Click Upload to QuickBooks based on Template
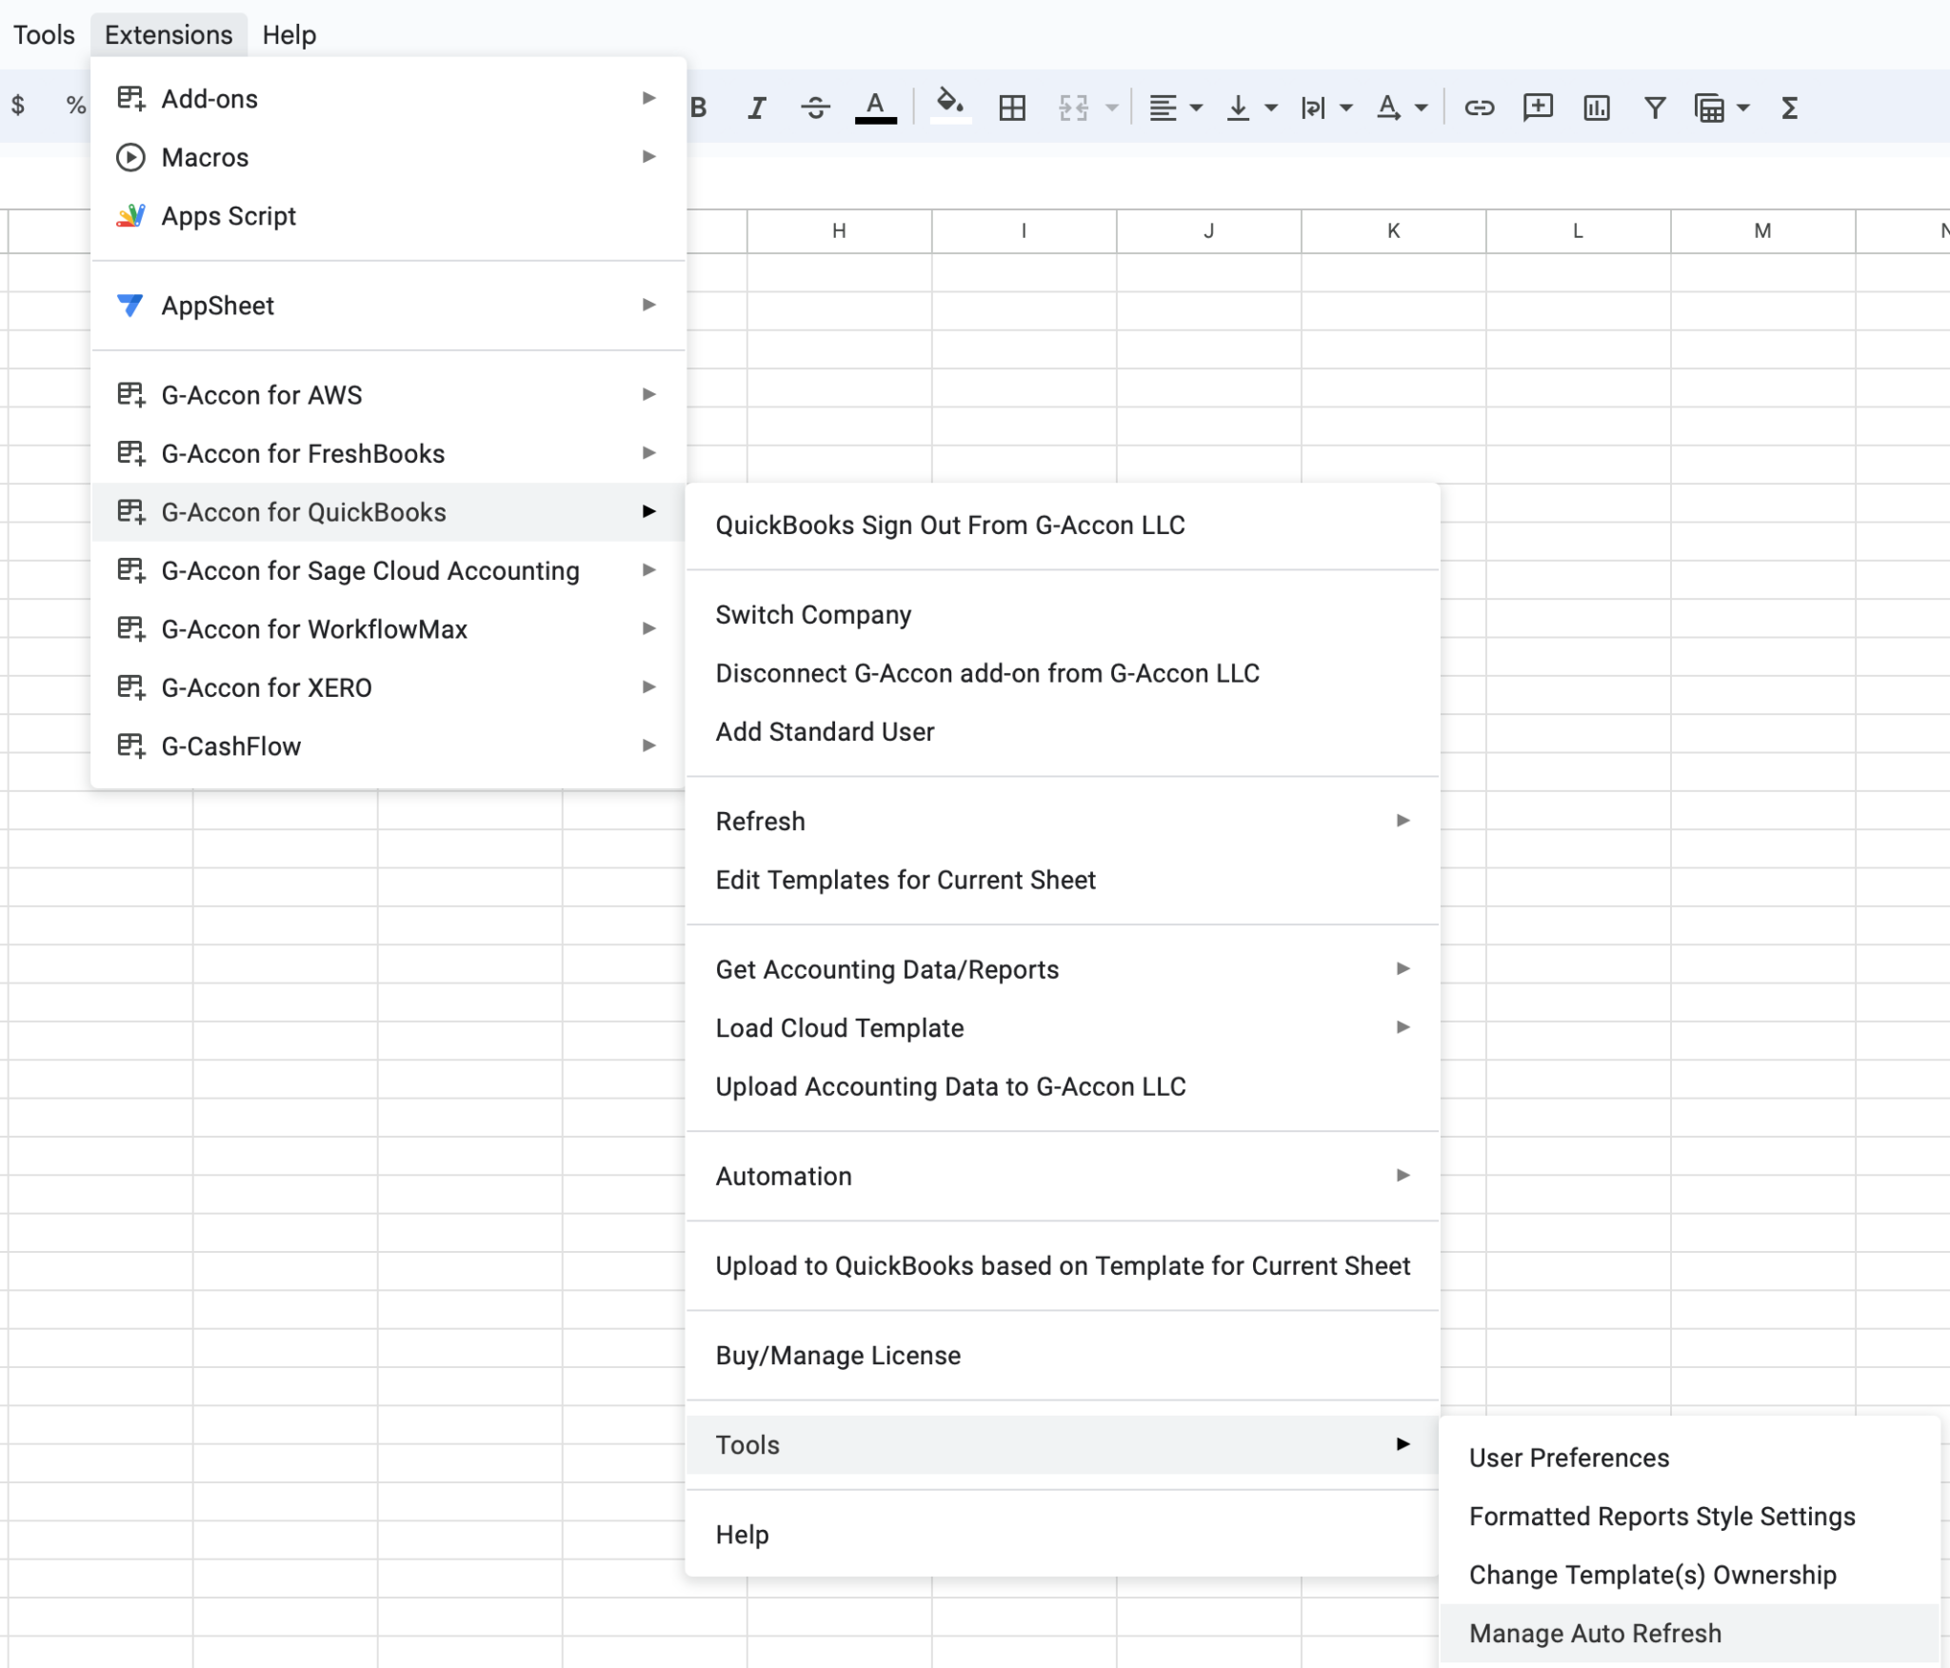This screenshot has width=1950, height=1668. pyautogui.click(x=1063, y=1265)
